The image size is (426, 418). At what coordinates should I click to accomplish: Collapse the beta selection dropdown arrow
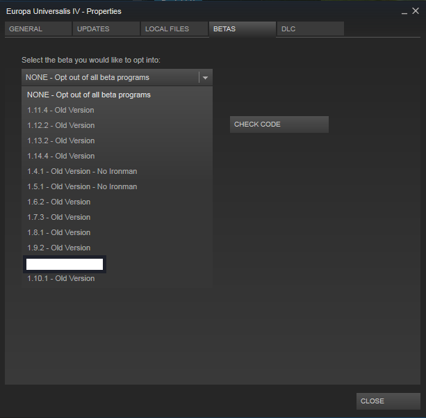point(206,77)
